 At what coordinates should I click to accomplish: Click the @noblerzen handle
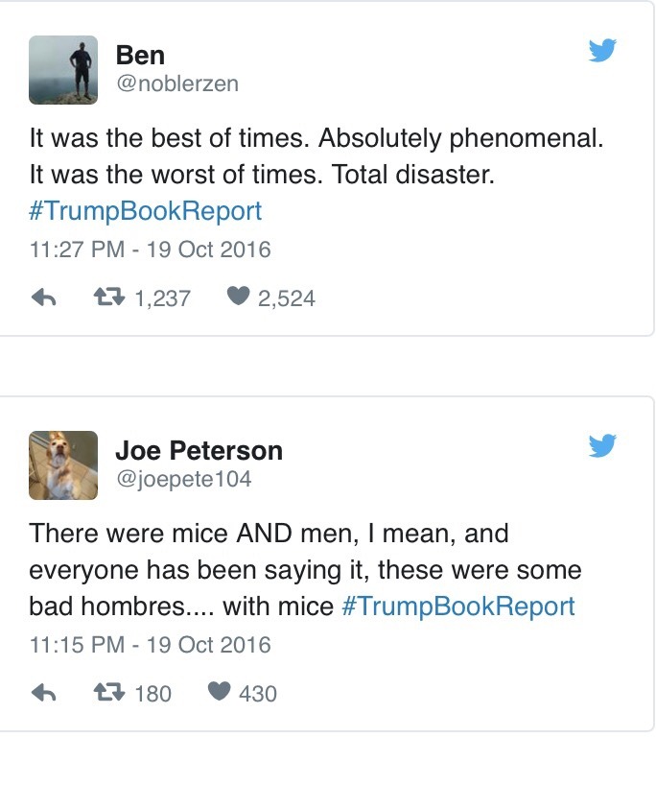point(176,83)
